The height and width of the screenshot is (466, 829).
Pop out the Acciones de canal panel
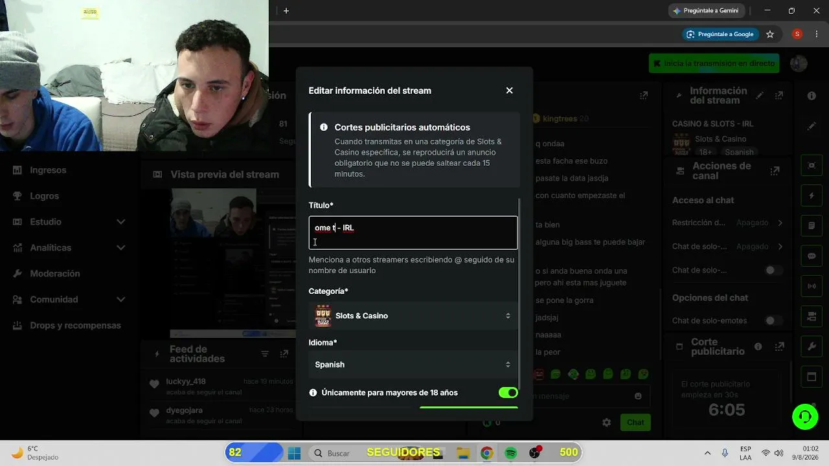pos(775,171)
